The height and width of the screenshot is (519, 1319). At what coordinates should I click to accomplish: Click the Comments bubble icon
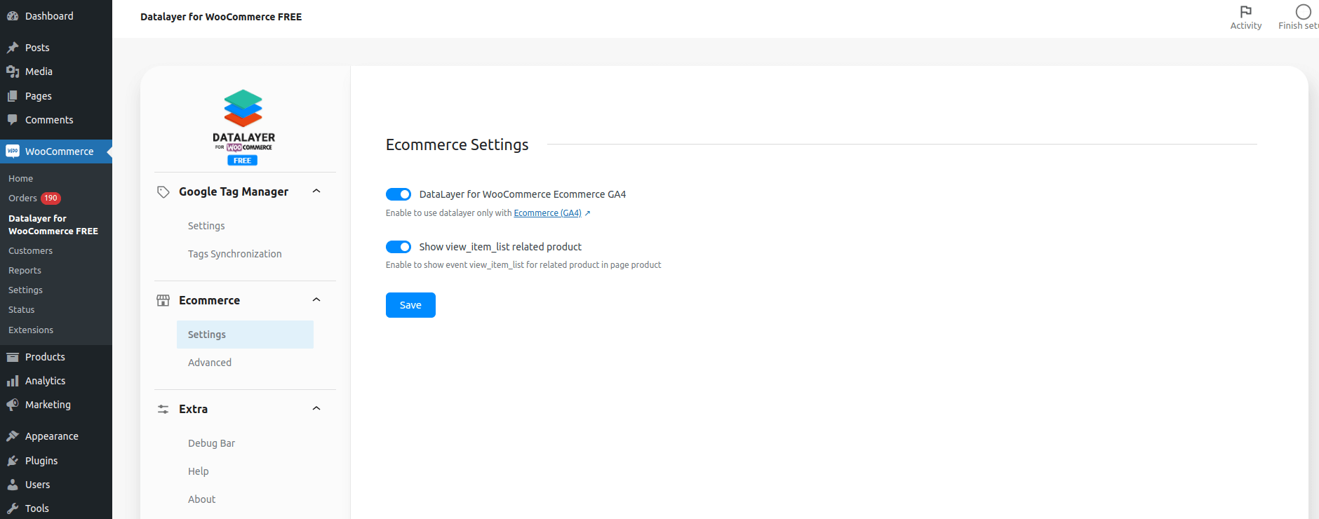pyautogui.click(x=13, y=120)
